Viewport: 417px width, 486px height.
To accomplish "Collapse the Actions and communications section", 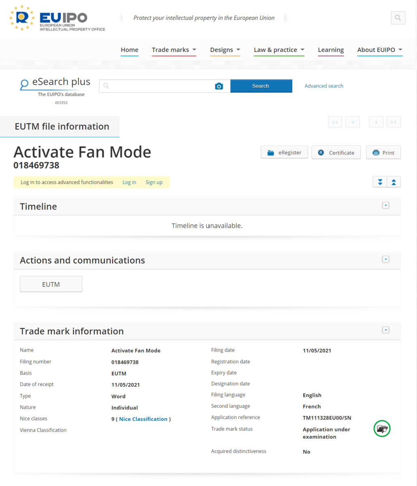I will [386, 259].
